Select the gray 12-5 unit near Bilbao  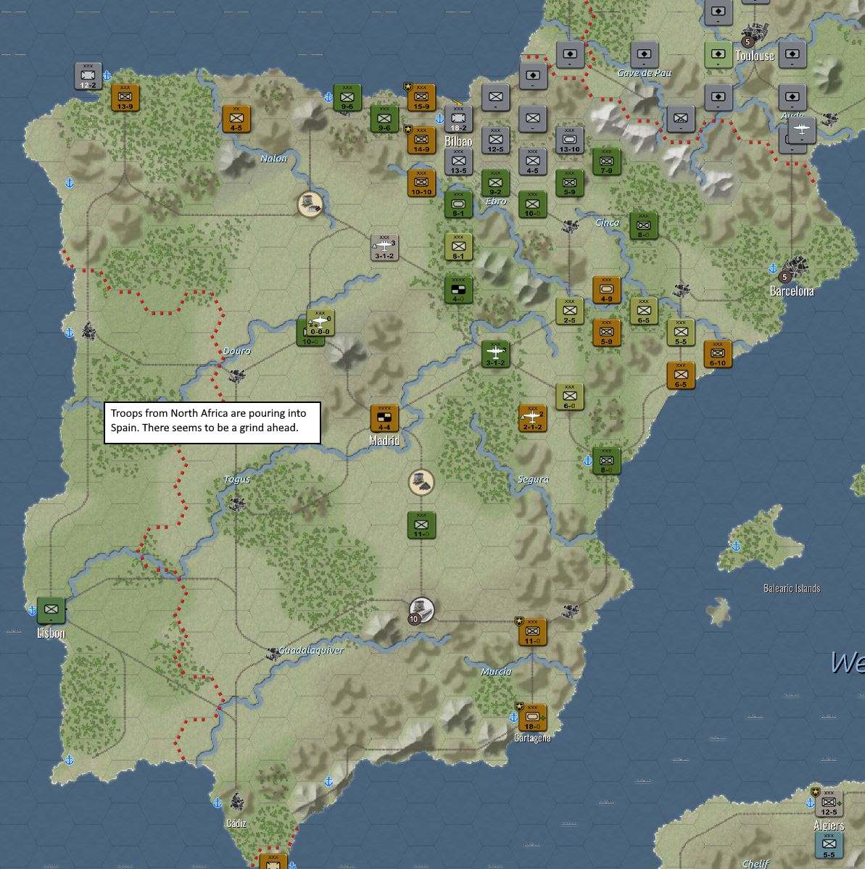click(496, 140)
